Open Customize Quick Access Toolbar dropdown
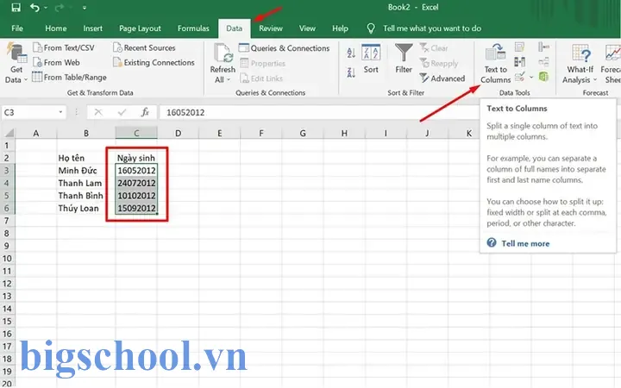The width and height of the screenshot is (621, 388). point(85,8)
